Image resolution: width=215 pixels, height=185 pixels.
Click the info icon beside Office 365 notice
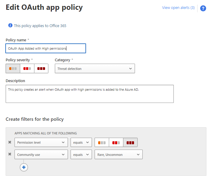coord(10,25)
